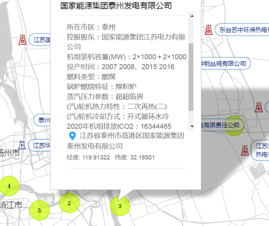Select the 泰州 map label
Image resolution: width=269 pixels, height=226 pixels.
42,120
